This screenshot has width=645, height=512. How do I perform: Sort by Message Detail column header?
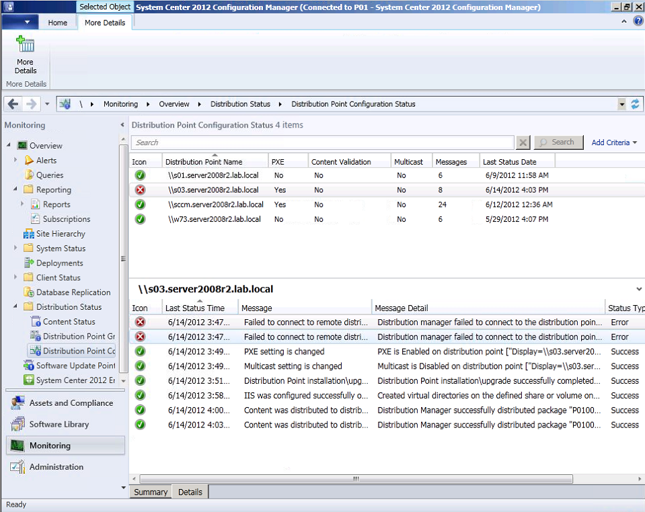point(488,308)
